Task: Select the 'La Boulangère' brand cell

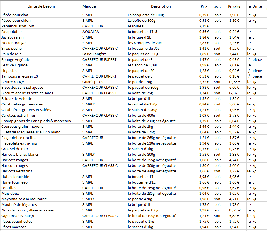Action: click(x=105, y=54)
